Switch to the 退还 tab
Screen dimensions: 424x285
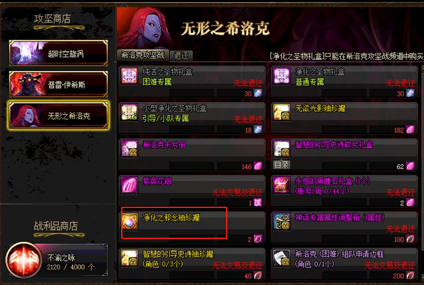[x=181, y=56]
